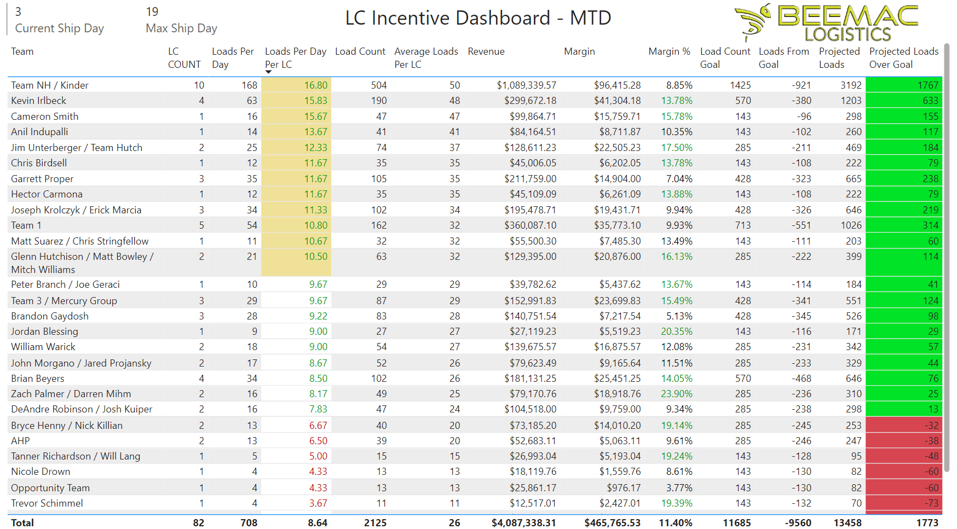Click the $465,765.53 total margin value
This screenshot has width=957, height=529.
612,523
